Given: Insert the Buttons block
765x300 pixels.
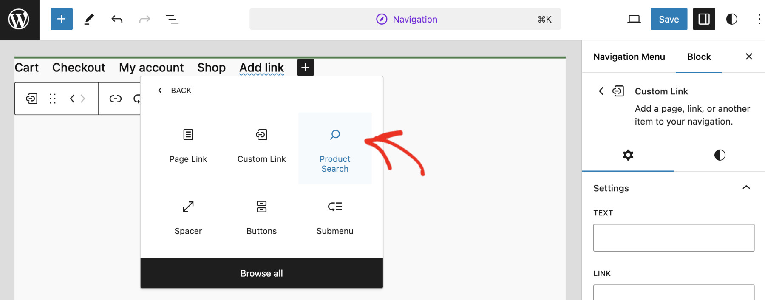Looking at the screenshot, I should (262, 219).
